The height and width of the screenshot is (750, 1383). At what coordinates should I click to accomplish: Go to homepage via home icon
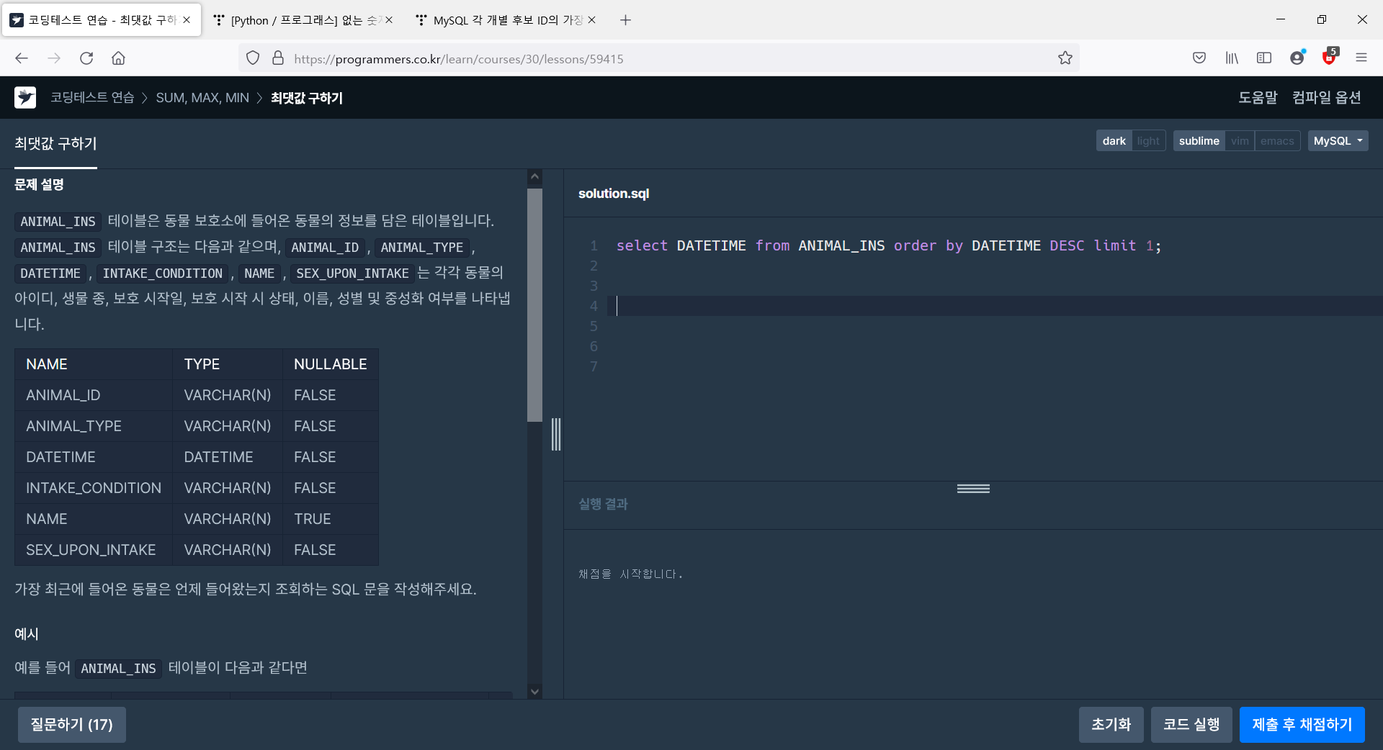(119, 58)
